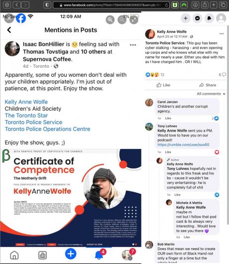Screen dimensions: 229x264
Task: Expand the All comments filter
Action: 211,94
